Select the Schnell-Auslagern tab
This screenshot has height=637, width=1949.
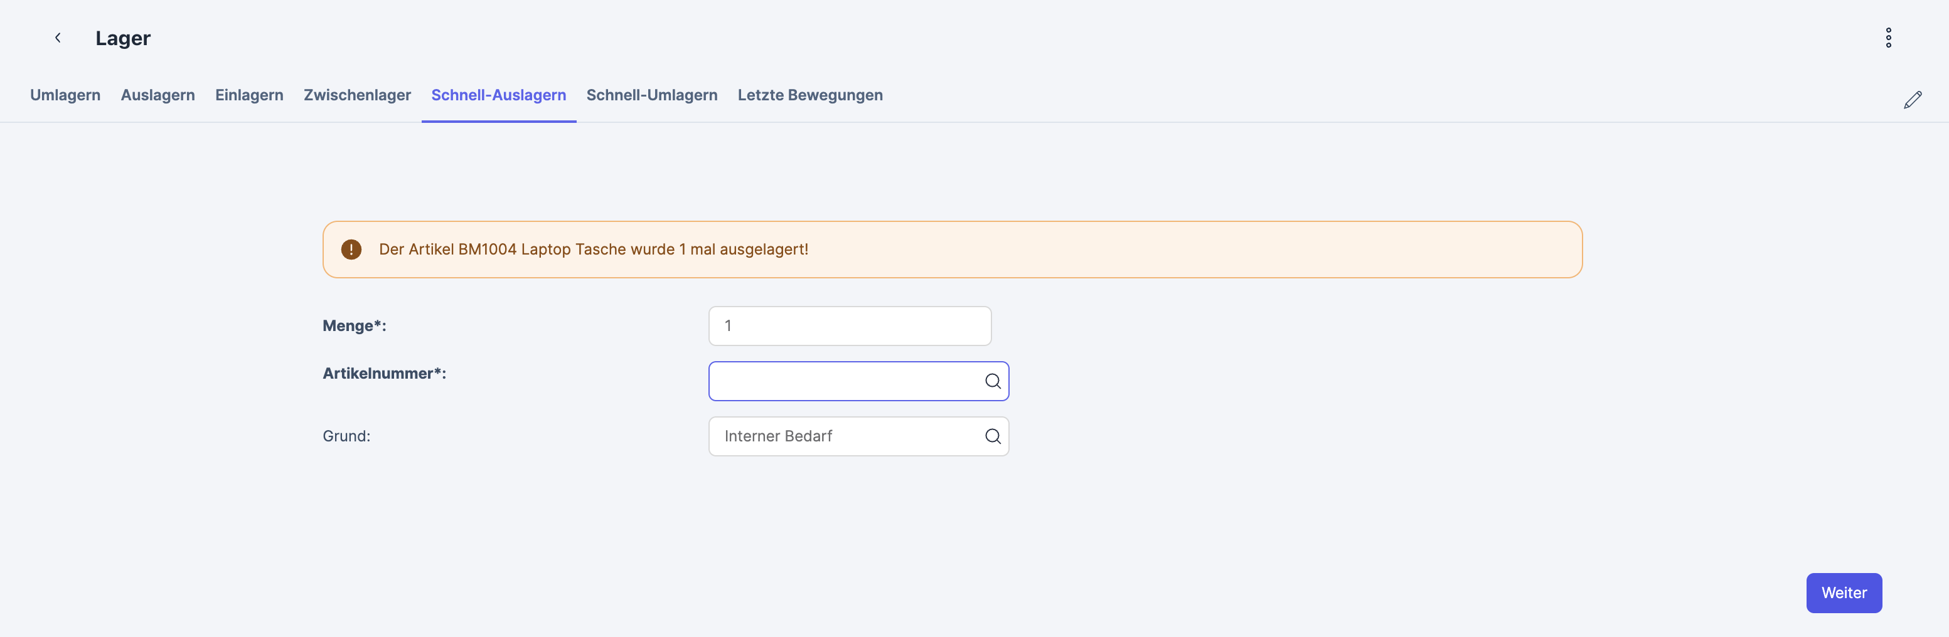coord(498,95)
